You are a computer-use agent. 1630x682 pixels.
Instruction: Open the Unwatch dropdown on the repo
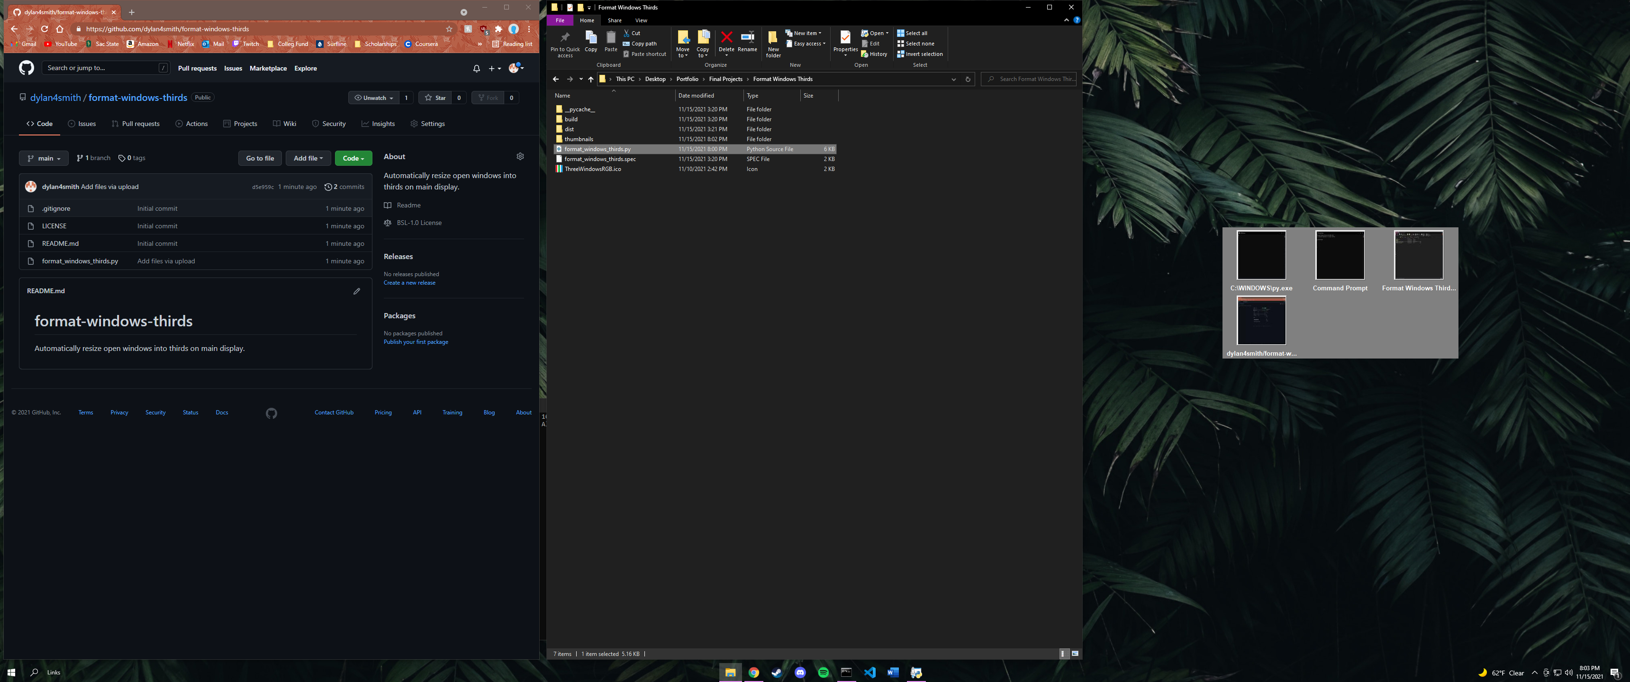point(374,98)
